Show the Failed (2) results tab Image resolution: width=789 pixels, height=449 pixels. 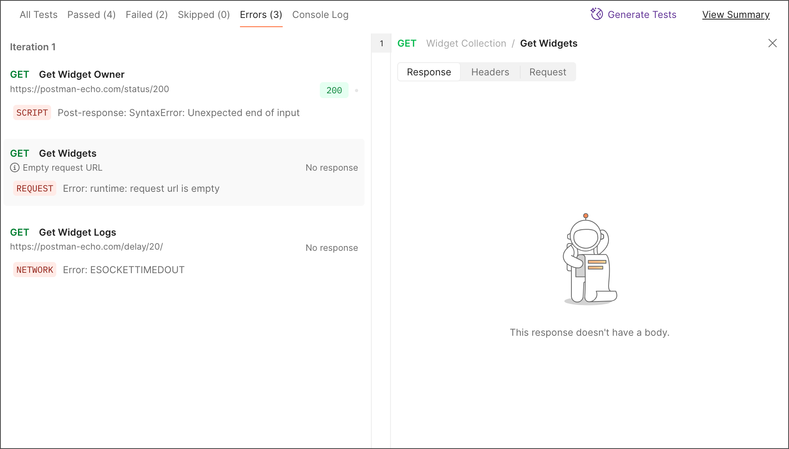147,15
